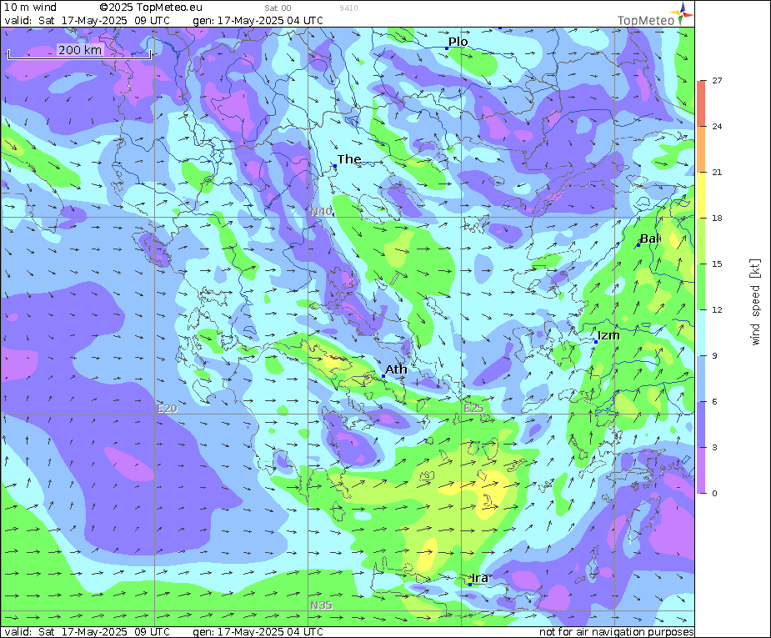Click the 24 kt value on legend
This screenshot has width=771, height=638.
tap(717, 127)
